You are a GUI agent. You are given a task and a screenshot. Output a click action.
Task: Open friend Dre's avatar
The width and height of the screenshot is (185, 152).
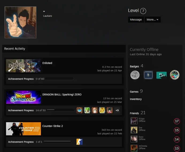[x=134, y=130]
